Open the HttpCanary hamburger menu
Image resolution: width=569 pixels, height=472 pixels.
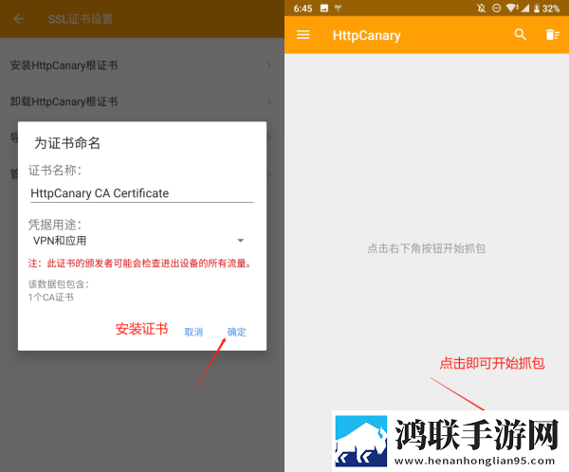point(303,35)
